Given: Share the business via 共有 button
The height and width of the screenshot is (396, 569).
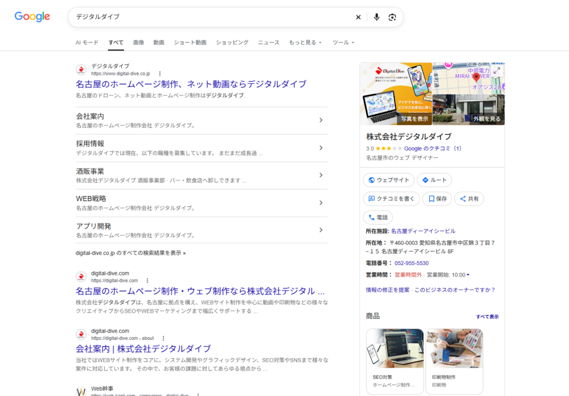Looking at the screenshot, I should [469, 199].
